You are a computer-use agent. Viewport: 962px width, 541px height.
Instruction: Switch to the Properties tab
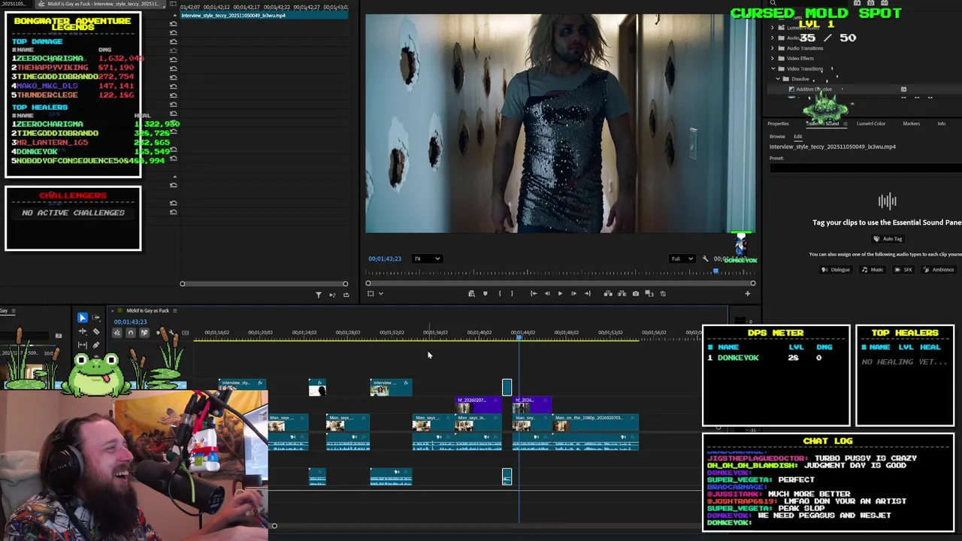click(x=778, y=123)
